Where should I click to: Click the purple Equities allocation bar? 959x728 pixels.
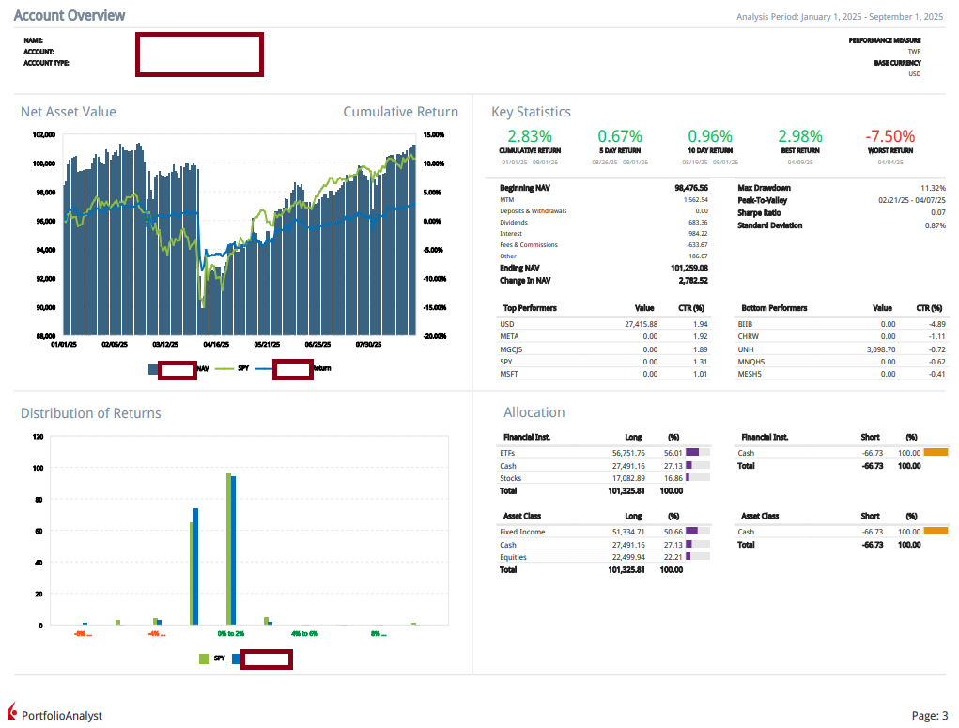[688, 557]
